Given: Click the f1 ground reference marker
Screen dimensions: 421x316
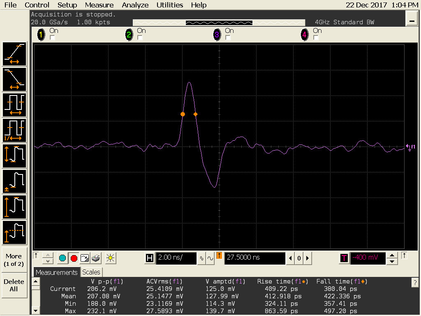Looking at the screenshot, I should [410, 147].
